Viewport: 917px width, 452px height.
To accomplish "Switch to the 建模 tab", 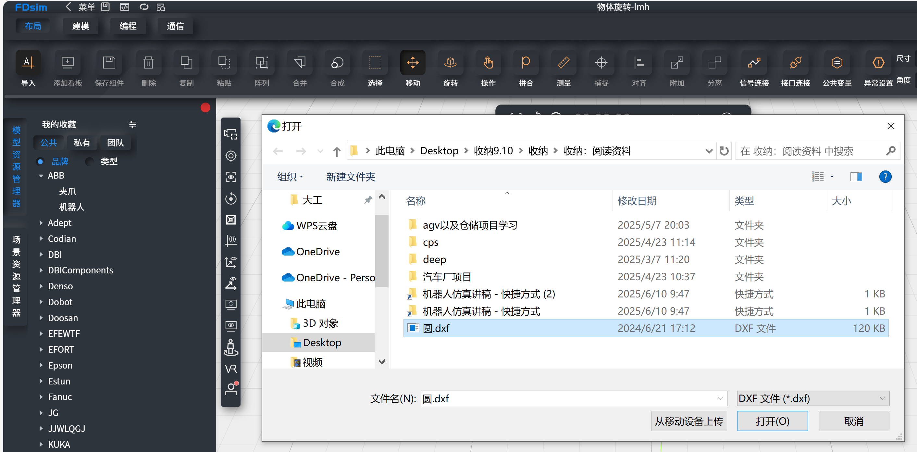I will click(x=81, y=26).
